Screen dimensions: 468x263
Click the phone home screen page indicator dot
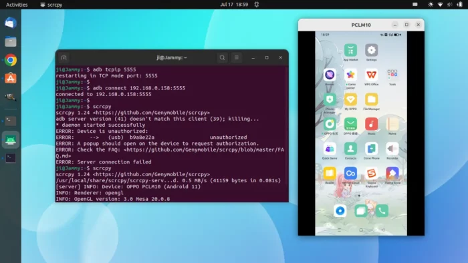click(x=359, y=196)
